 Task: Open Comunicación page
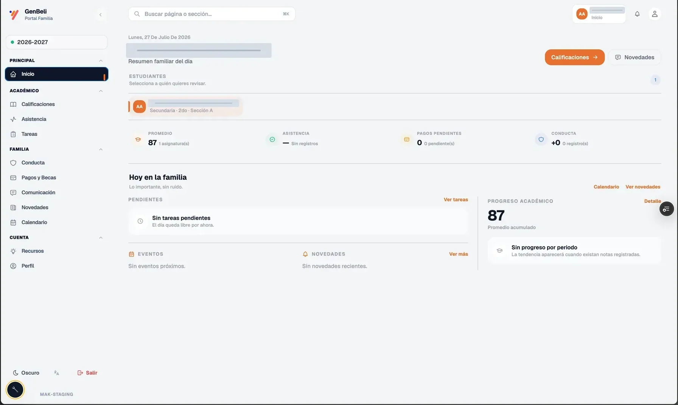(x=56, y=193)
